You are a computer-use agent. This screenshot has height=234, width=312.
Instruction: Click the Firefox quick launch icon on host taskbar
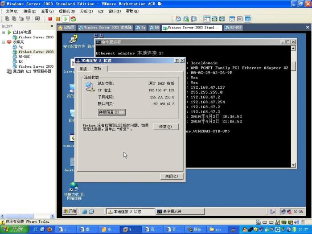[49, 230]
